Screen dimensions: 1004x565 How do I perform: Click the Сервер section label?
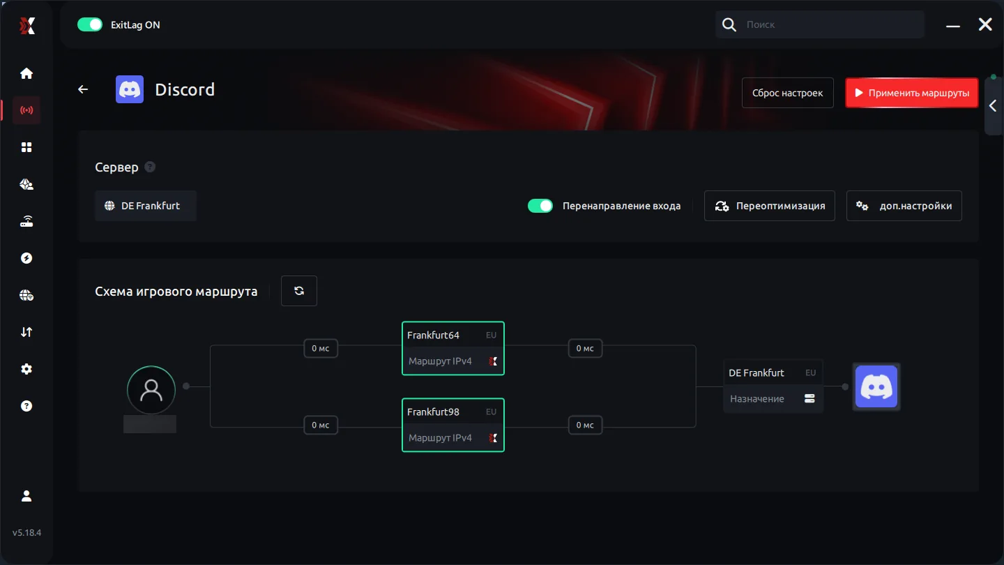(116, 167)
